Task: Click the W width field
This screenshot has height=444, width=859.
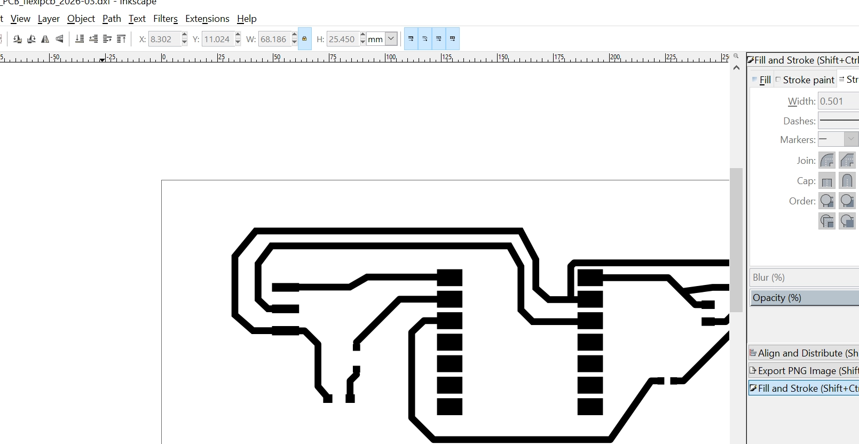Action: (274, 39)
